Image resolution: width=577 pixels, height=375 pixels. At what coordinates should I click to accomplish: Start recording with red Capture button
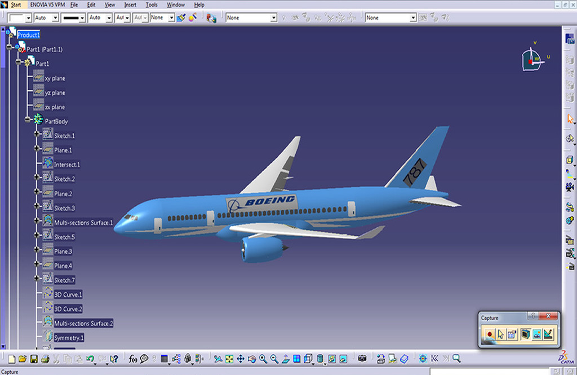pyautogui.click(x=490, y=334)
